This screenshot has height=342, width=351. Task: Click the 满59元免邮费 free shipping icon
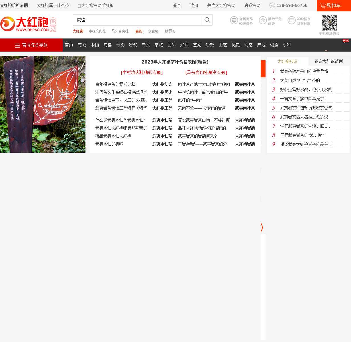[263, 20]
